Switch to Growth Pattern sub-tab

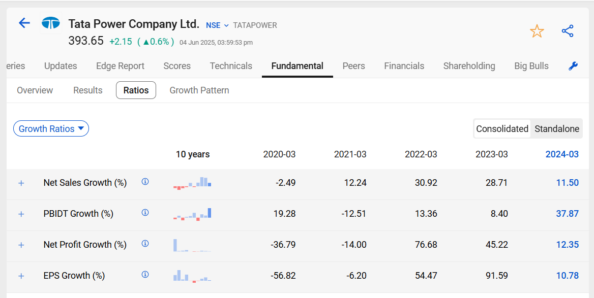click(199, 90)
